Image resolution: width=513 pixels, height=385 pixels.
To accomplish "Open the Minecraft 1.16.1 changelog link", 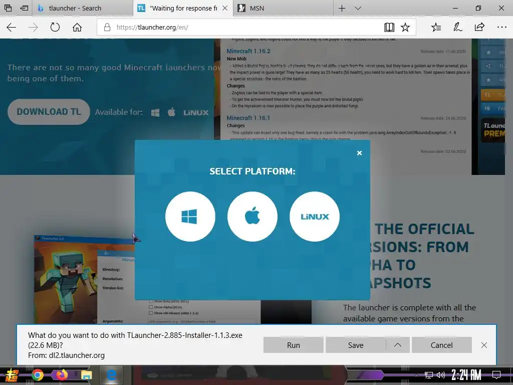I will (x=248, y=118).
